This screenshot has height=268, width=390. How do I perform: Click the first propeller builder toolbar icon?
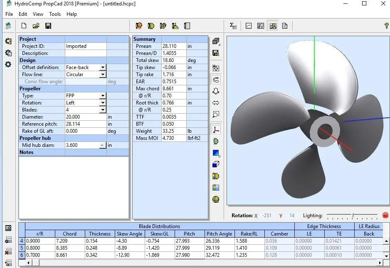pyautogui.click(x=139, y=26)
